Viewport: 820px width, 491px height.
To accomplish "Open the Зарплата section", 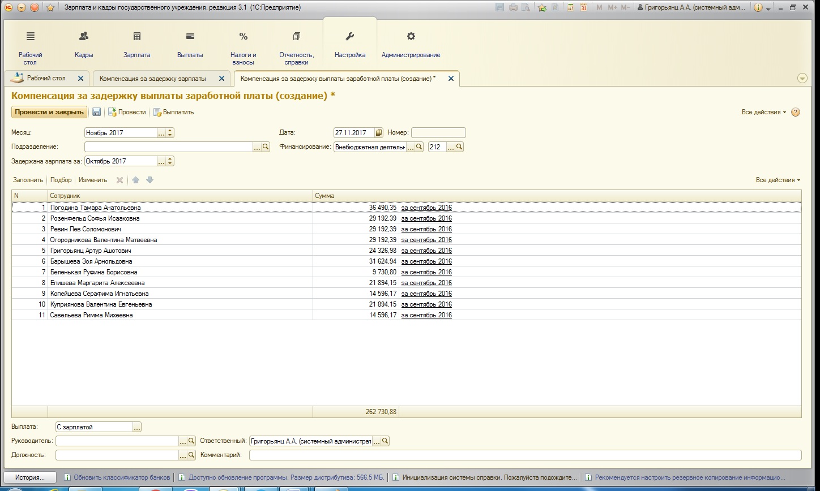I will click(x=137, y=45).
